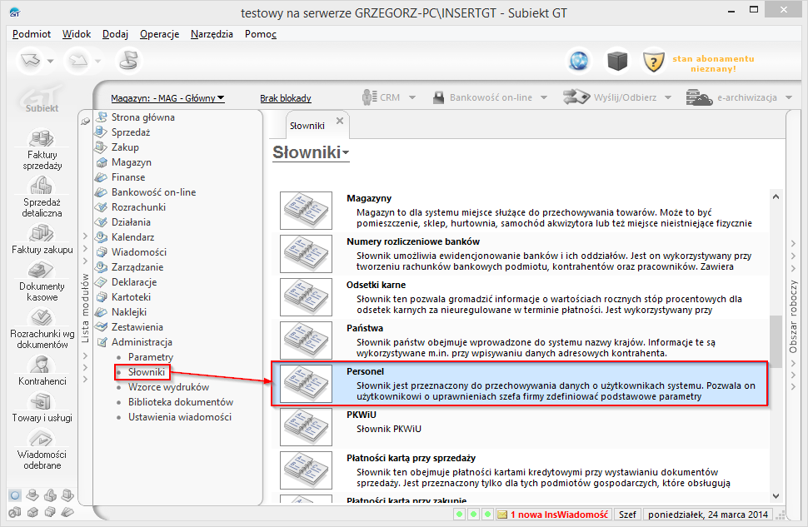This screenshot has height=527, width=808.
Task: Open the Numery rozliczeniowe banków dictionary icon
Action: (306, 253)
